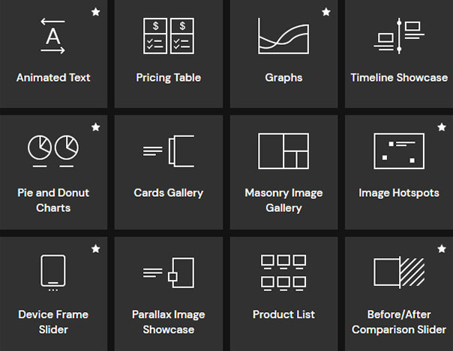Select the Pricing Table icon
Viewport: 453px width, 351px height.
point(169,35)
